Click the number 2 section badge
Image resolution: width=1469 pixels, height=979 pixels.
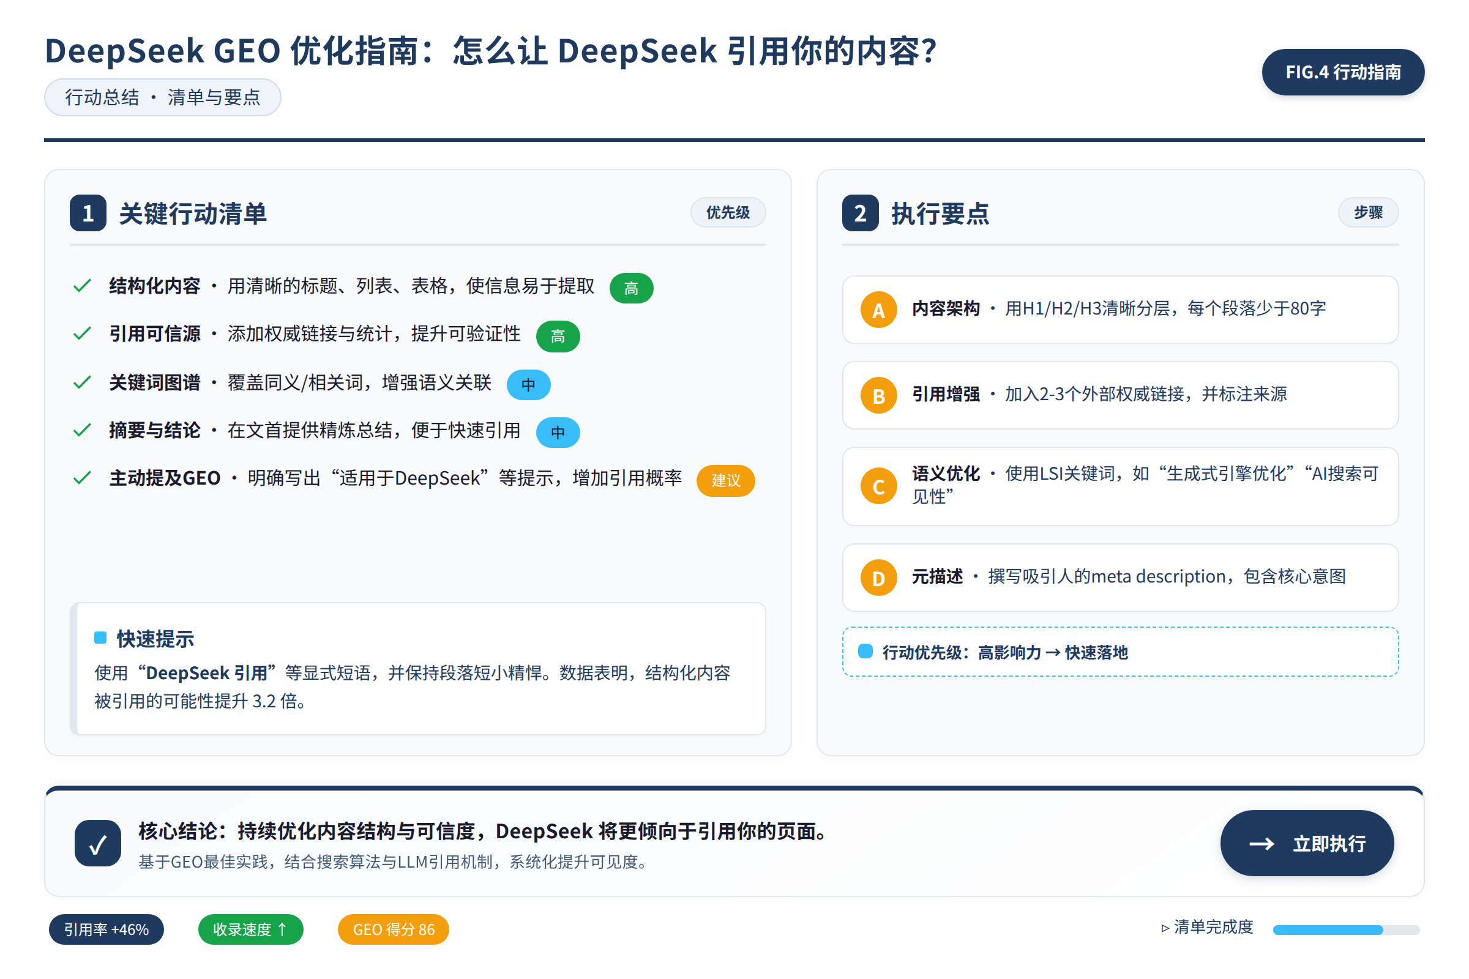click(x=860, y=213)
